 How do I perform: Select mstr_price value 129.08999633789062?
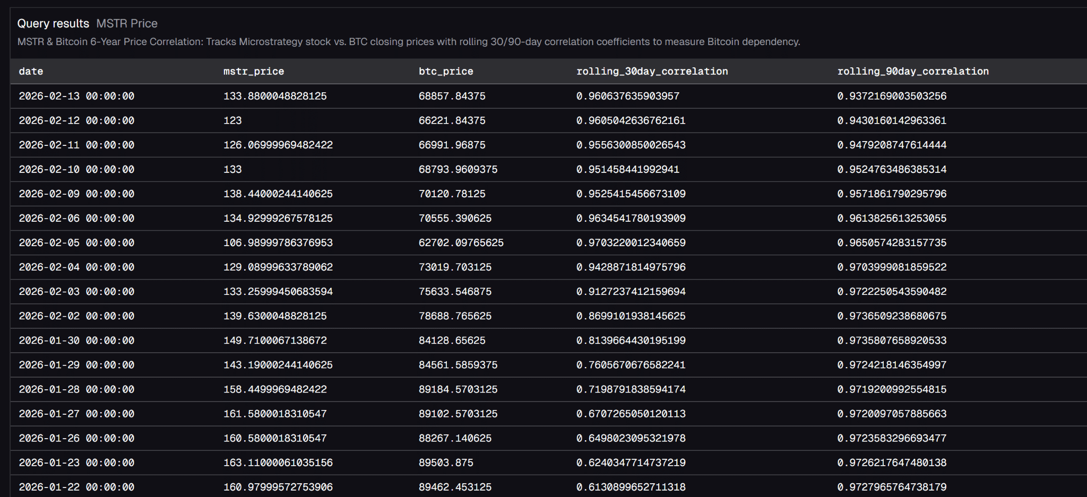(278, 267)
